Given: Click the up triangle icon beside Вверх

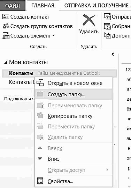Looking at the screenshot, I should 40,148.
